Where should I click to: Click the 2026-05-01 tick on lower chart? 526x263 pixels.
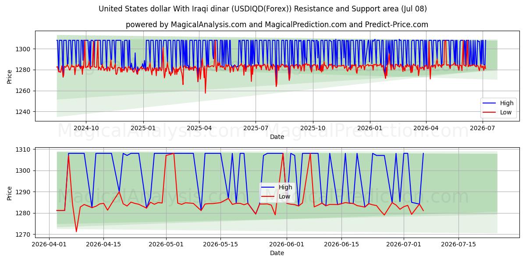[167, 245]
